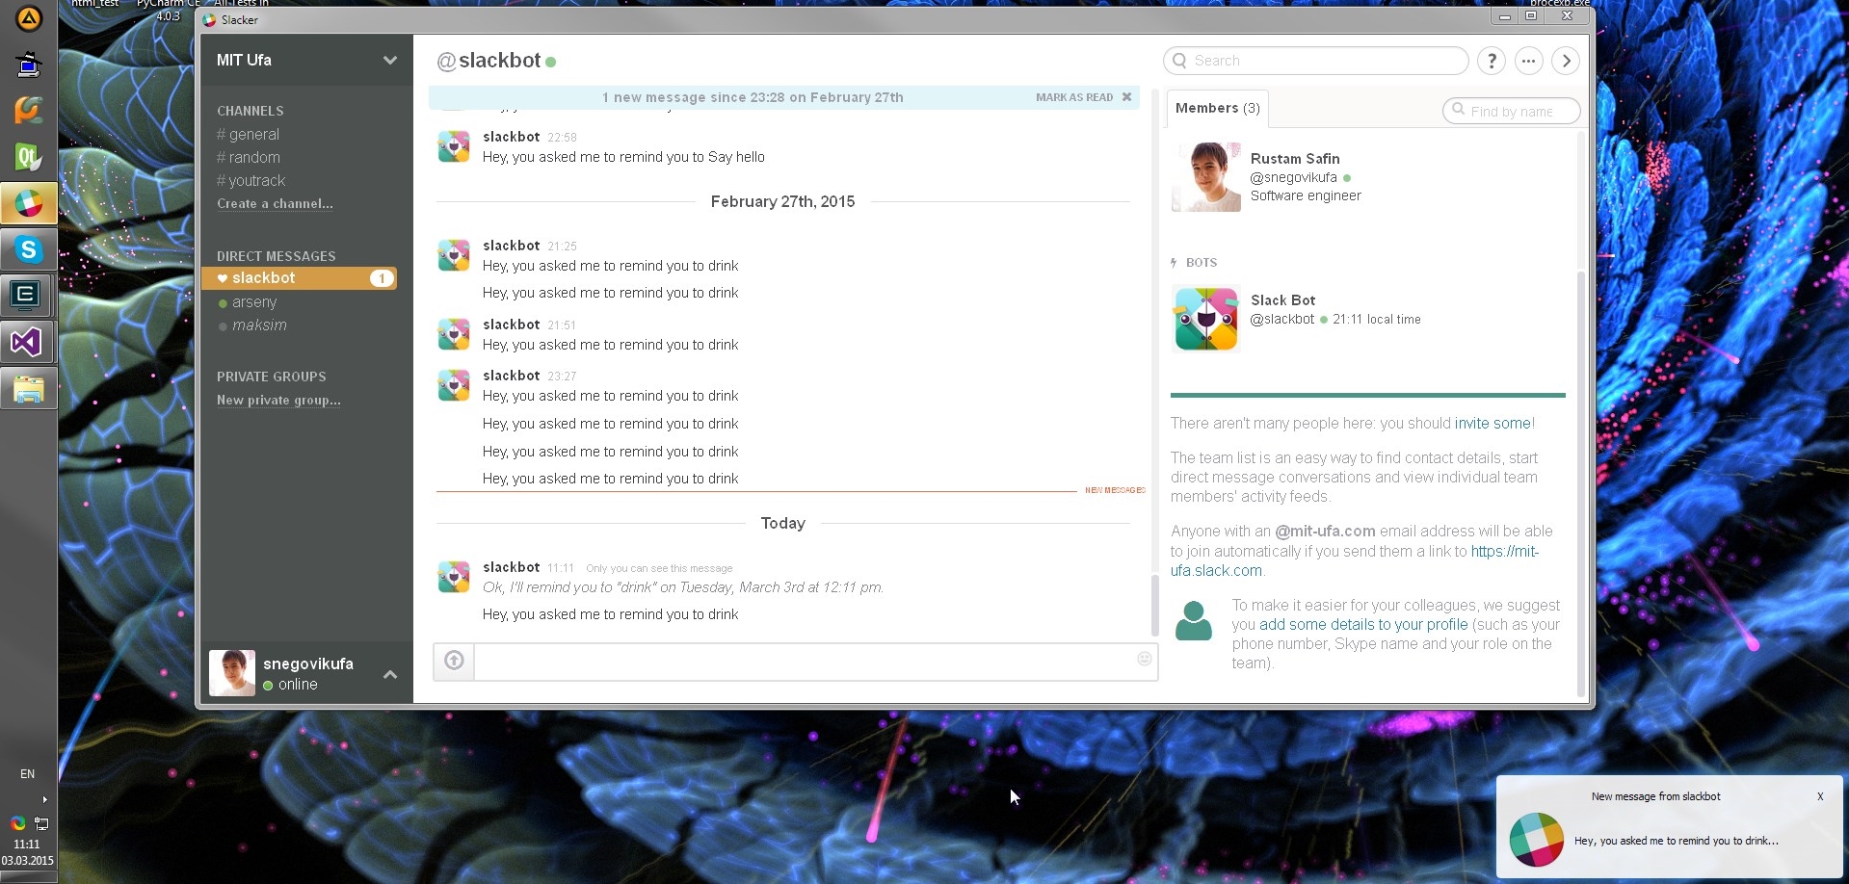The image size is (1849, 884).
Task: Click the message list scrollbar
Action: pos(1154,605)
